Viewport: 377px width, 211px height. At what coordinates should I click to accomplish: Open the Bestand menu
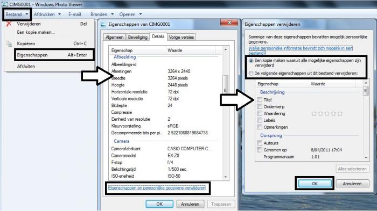(17, 14)
